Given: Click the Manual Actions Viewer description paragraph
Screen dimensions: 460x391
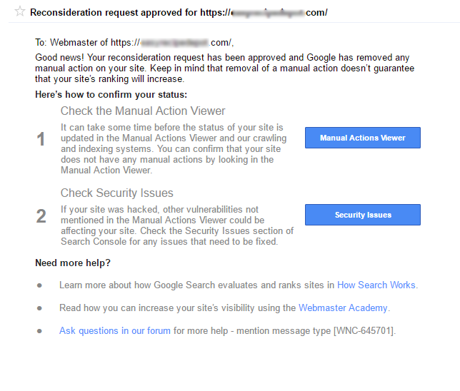Looking at the screenshot, I should (x=174, y=148).
